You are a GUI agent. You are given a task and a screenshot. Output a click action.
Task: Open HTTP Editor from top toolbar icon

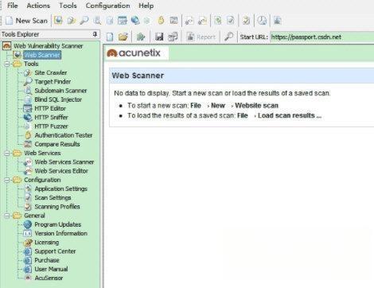click(x=123, y=21)
